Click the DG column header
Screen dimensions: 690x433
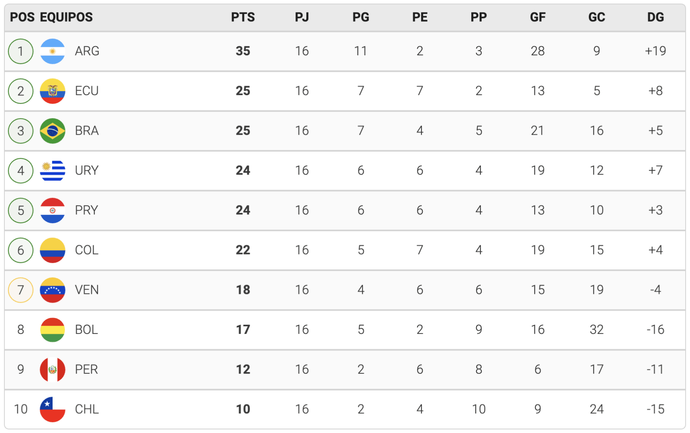[x=655, y=17]
